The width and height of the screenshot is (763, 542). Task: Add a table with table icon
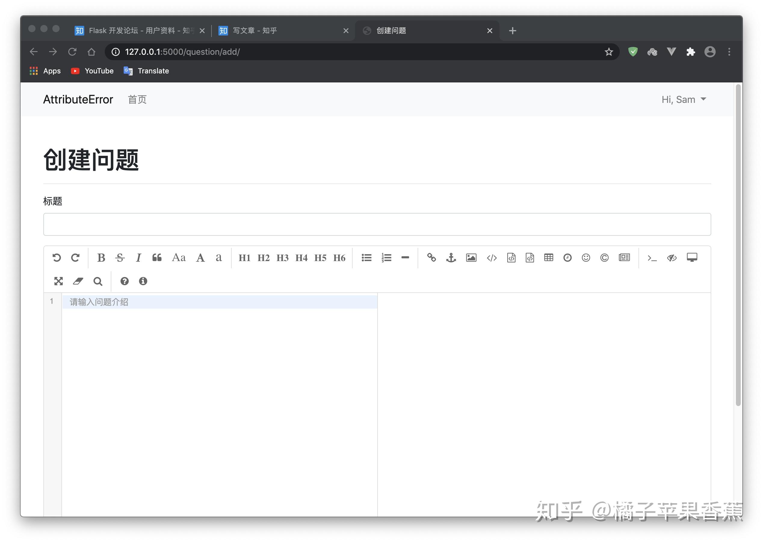tap(548, 258)
